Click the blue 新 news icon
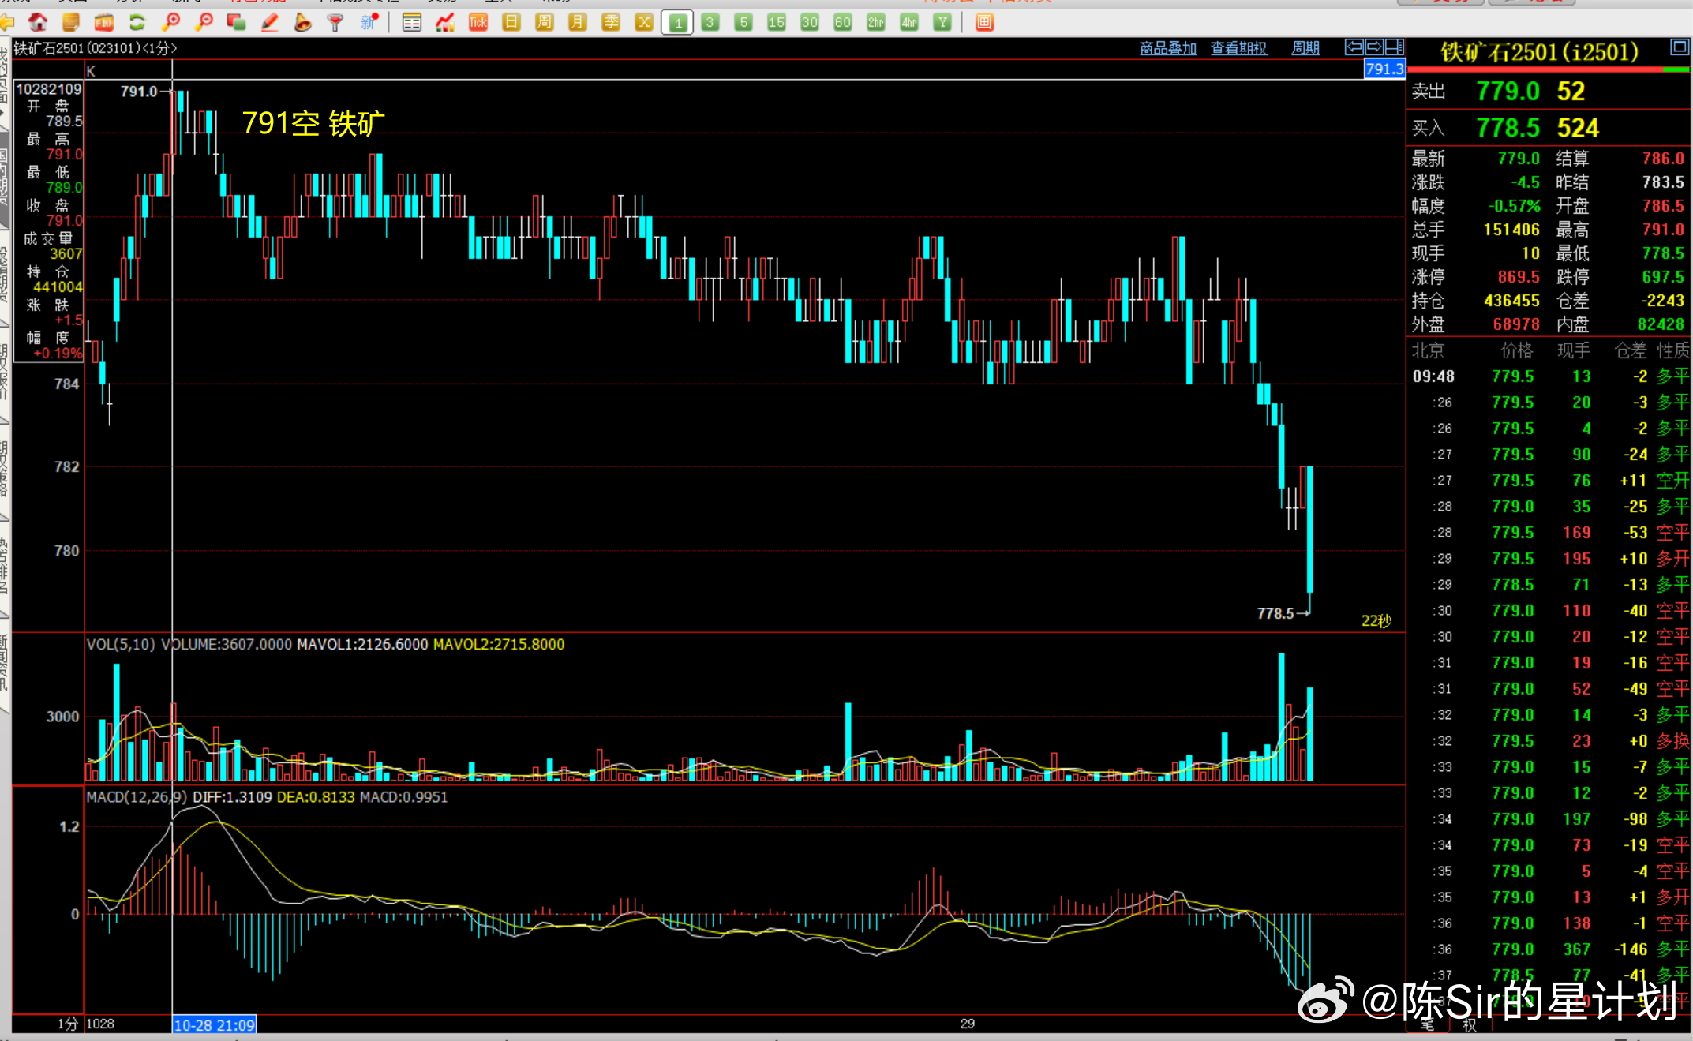Image resolution: width=1693 pixels, height=1041 pixels. tap(369, 22)
